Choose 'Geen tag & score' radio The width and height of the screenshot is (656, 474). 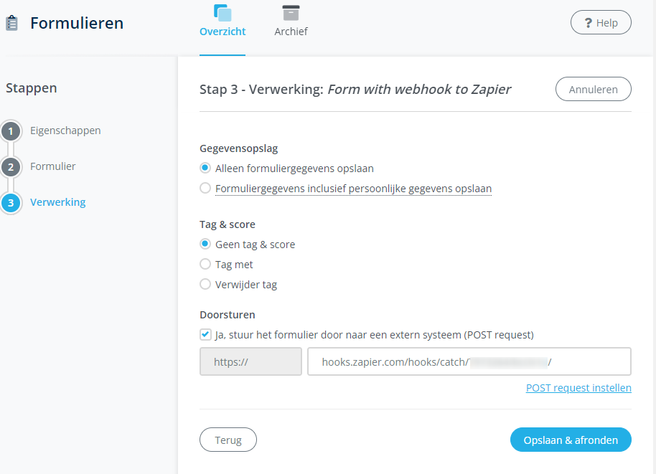coord(206,245)
